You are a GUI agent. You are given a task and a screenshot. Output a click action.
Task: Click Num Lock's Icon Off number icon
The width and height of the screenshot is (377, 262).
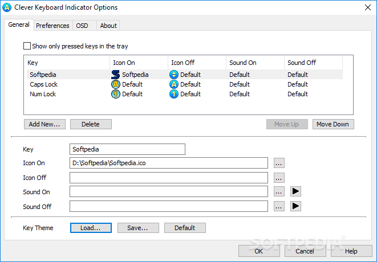pos(173,94)
